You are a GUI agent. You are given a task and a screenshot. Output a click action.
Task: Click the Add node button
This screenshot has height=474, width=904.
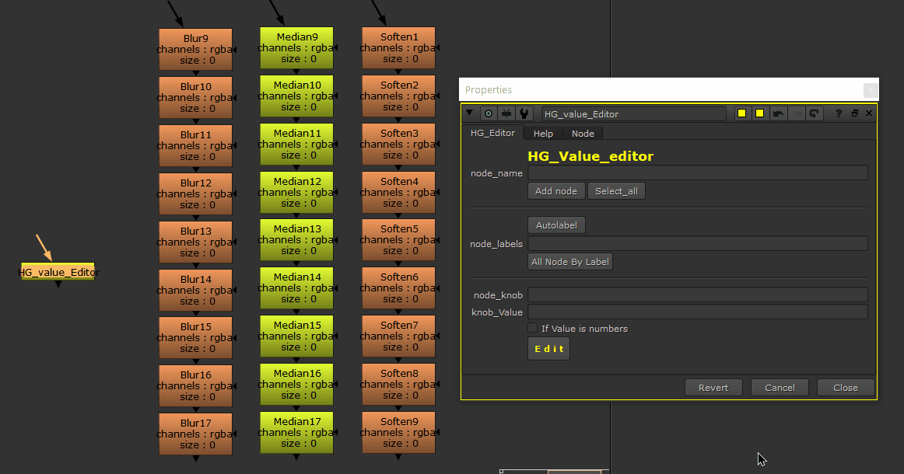click(x=555, y=190)
